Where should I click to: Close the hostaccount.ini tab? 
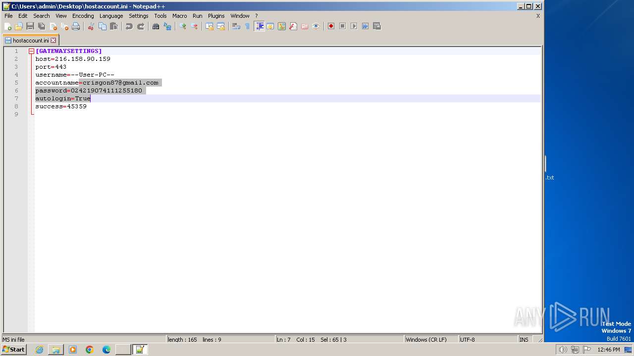pos(53,41)
